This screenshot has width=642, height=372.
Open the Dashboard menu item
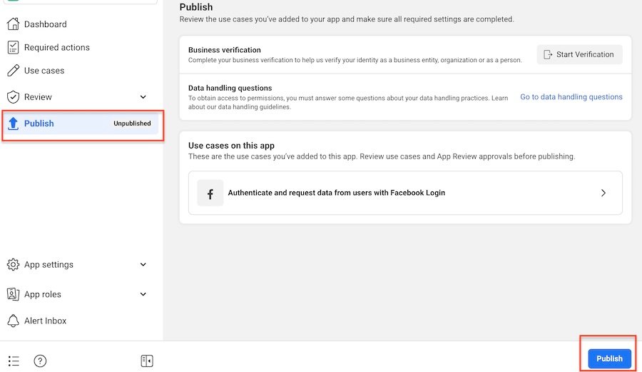45,24
